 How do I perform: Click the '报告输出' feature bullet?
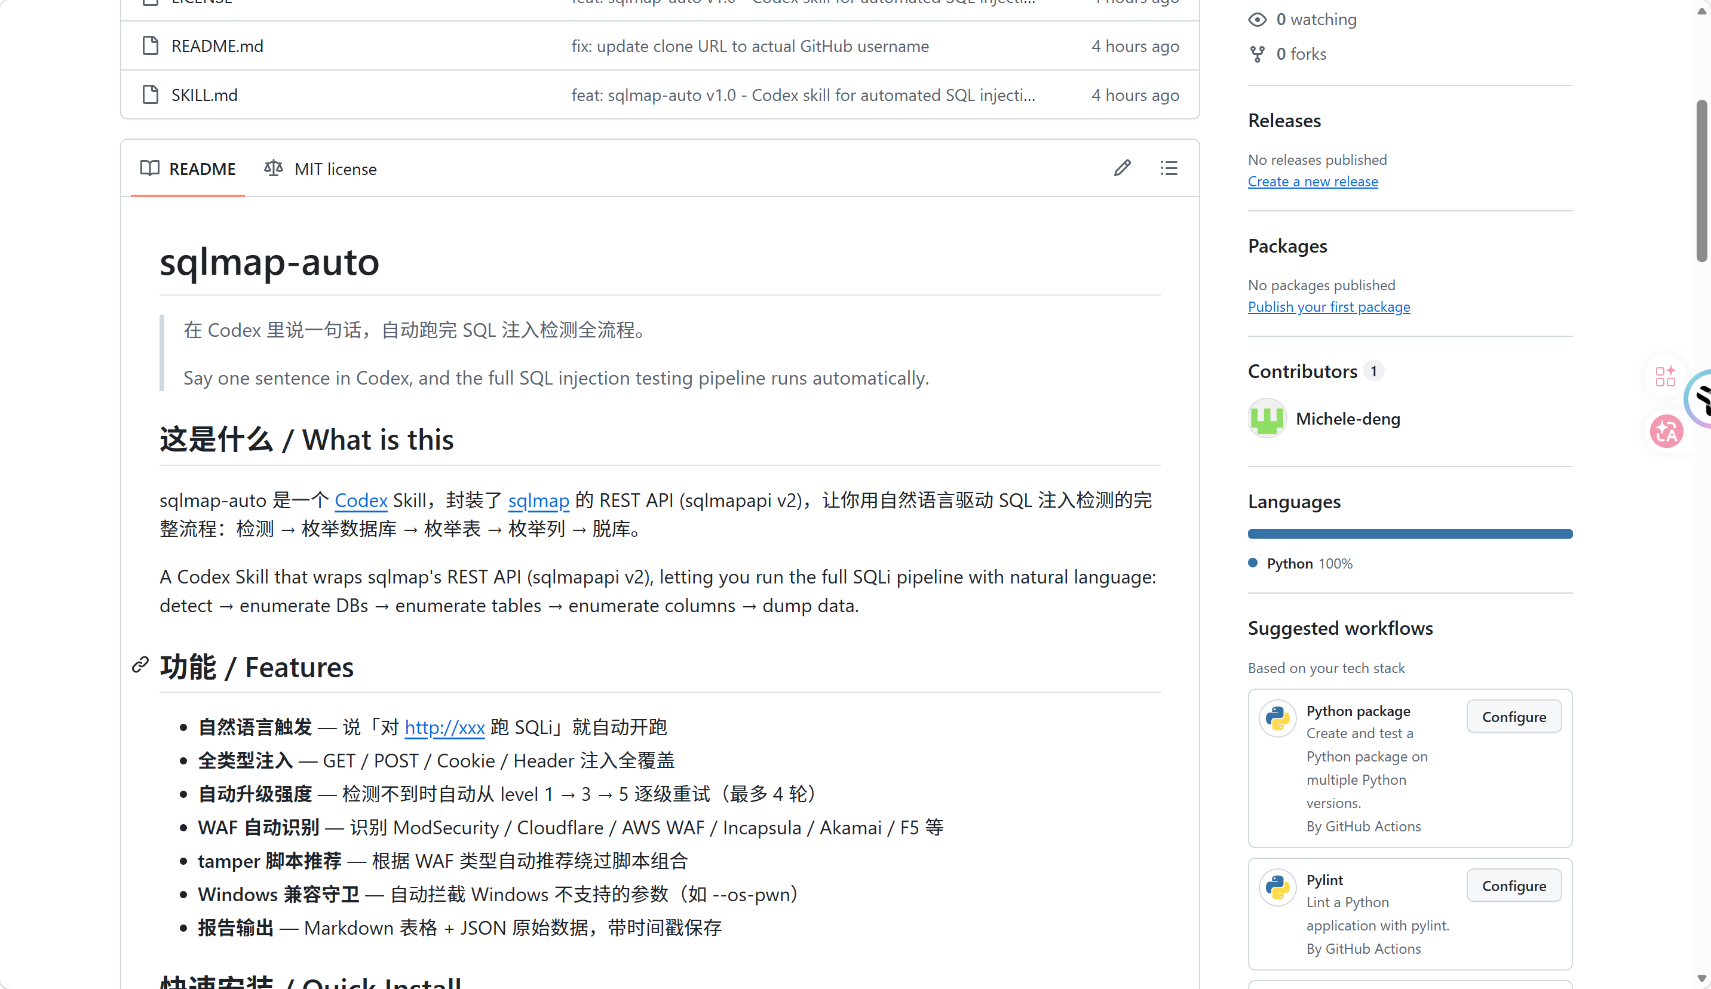[459, 927]
